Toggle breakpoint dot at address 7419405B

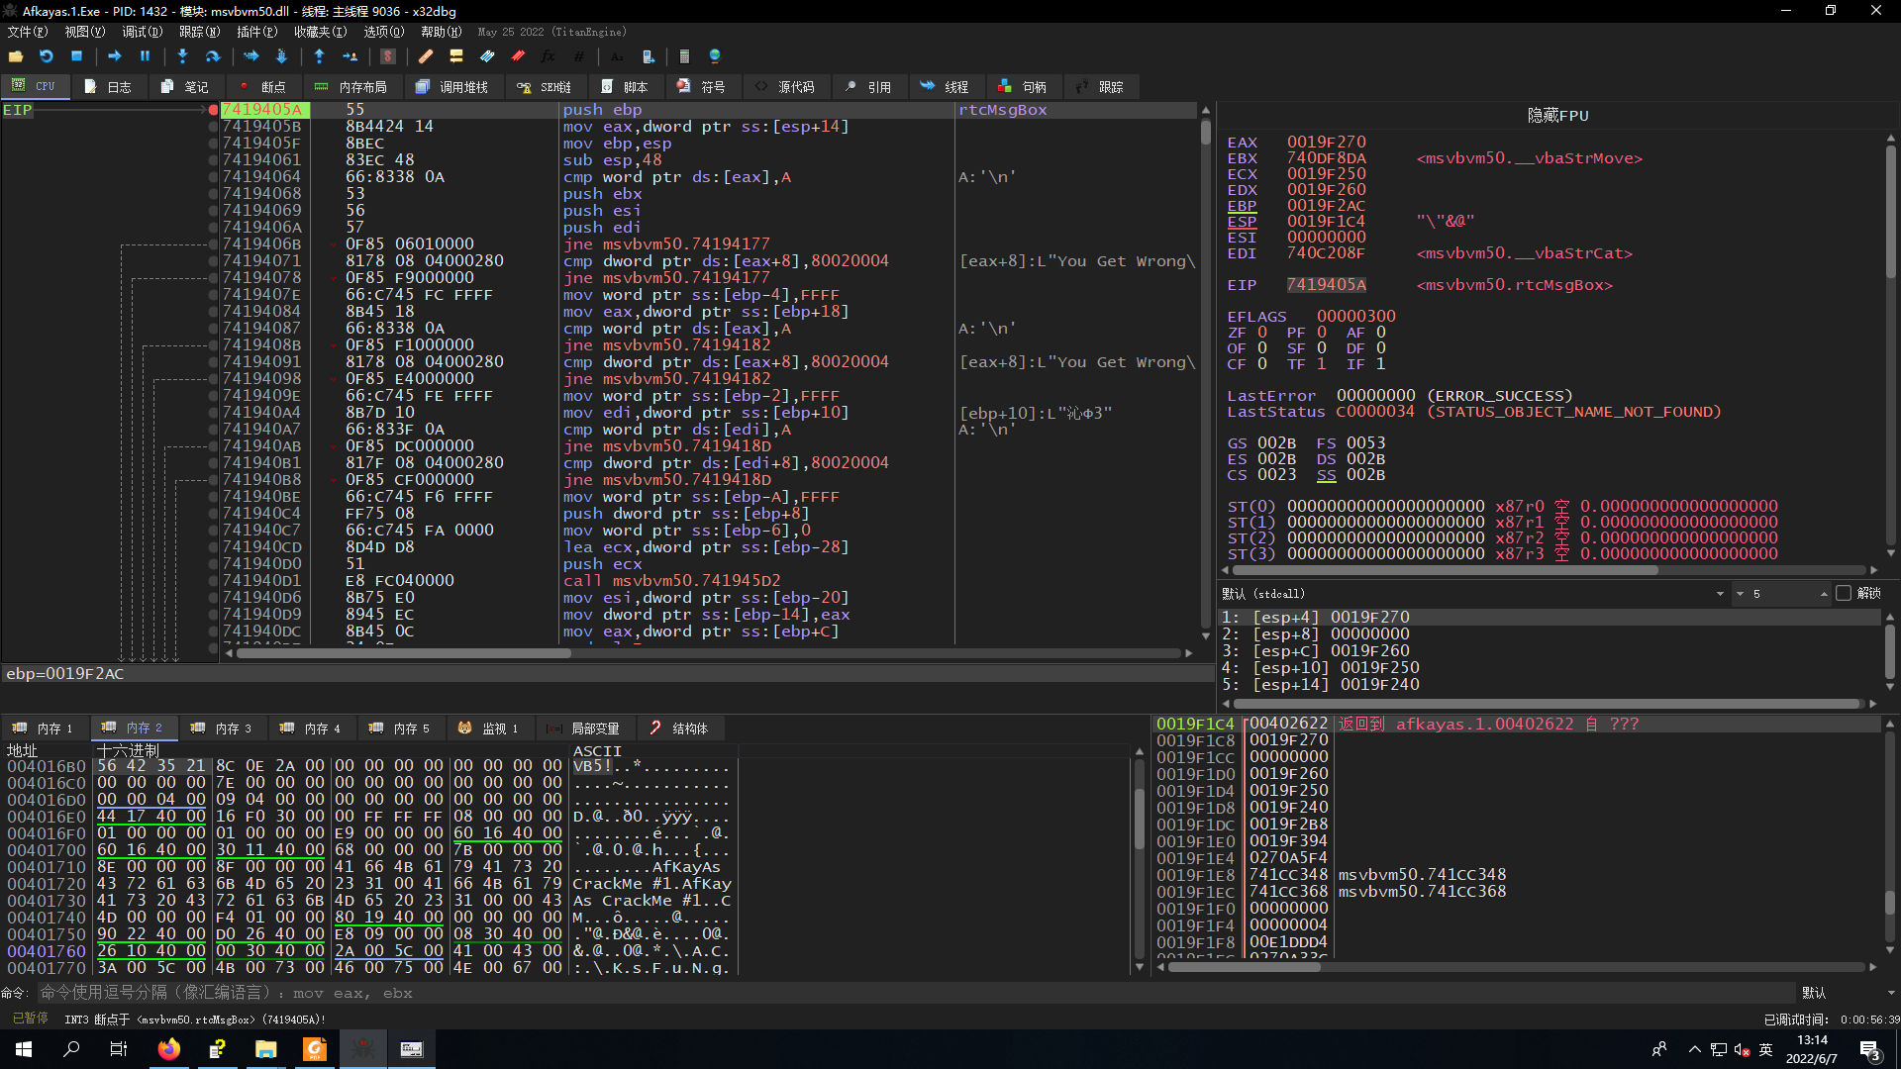click(x=213, y=127)
